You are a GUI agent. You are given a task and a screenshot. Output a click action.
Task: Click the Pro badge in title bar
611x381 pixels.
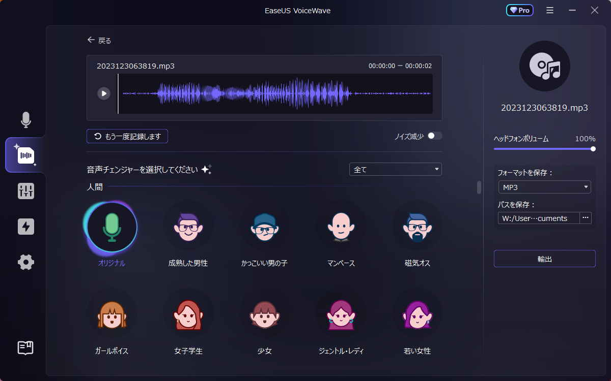519,10
